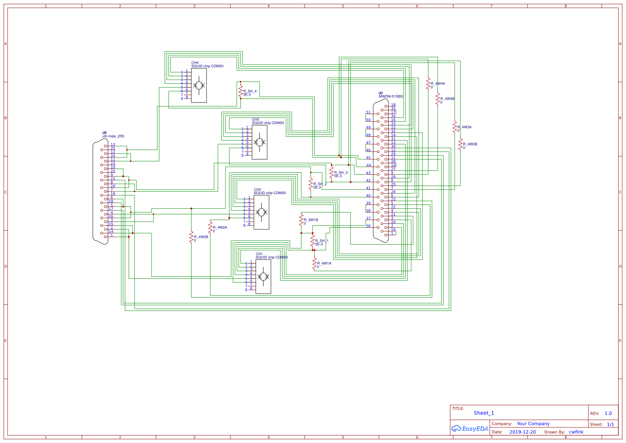The image size is (626, 443).
Task: Click the Your Company text
Action: 532,424
